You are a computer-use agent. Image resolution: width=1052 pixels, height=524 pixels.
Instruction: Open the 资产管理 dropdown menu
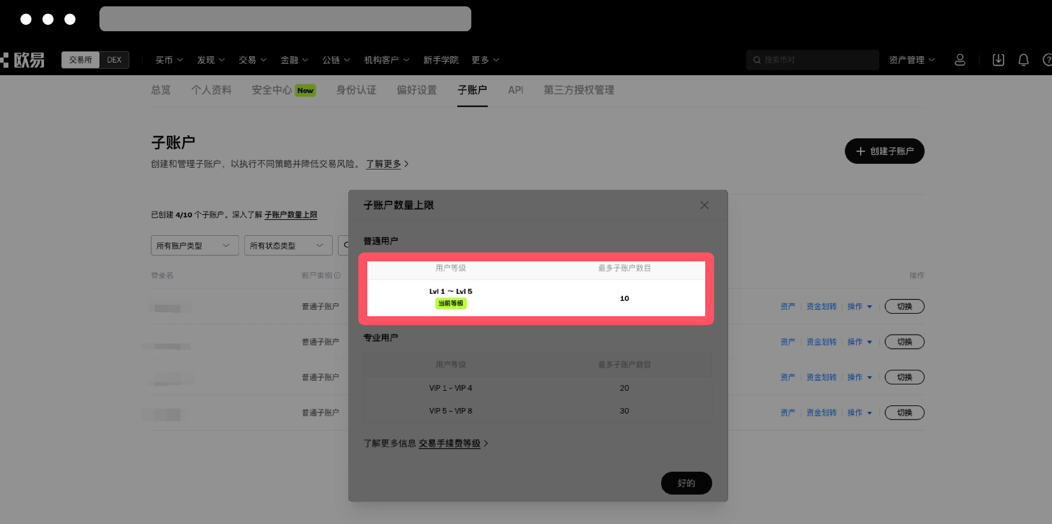912,60
